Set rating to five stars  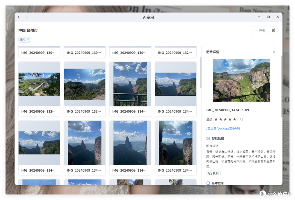tap(234, 119)
